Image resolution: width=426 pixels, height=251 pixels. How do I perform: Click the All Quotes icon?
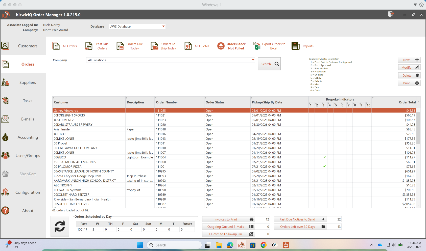188,46
